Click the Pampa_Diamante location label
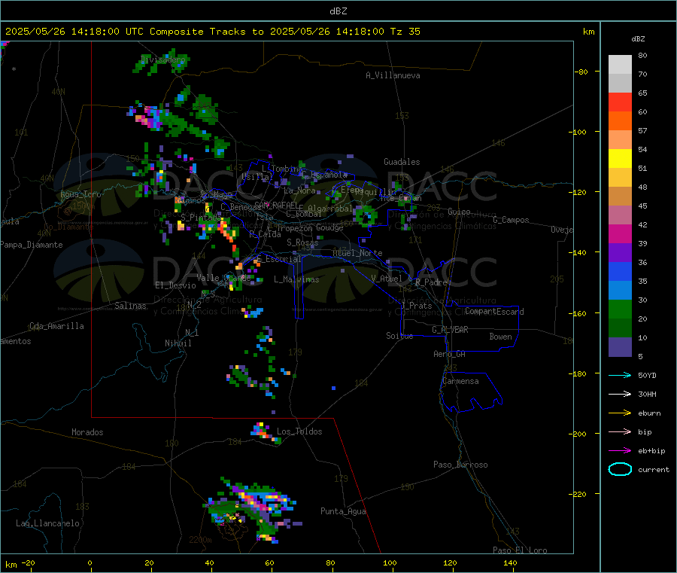 (x=31, y=245)
